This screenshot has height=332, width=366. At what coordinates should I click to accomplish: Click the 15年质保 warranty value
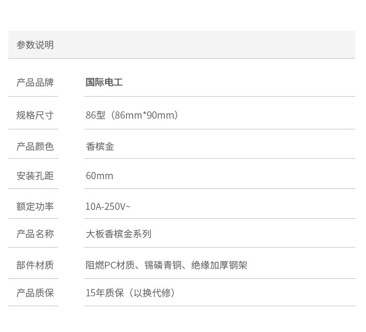(105, 293)
